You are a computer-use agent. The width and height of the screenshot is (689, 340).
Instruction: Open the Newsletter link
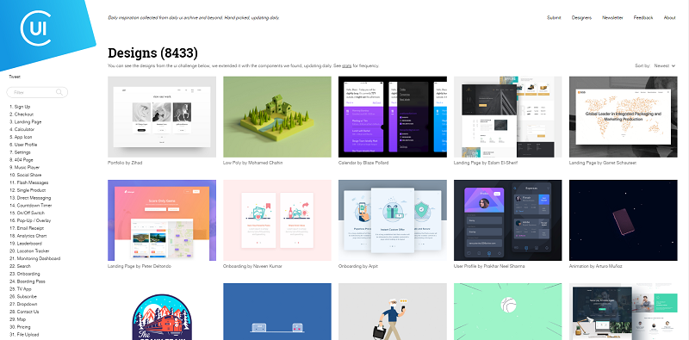coord(612,18)
